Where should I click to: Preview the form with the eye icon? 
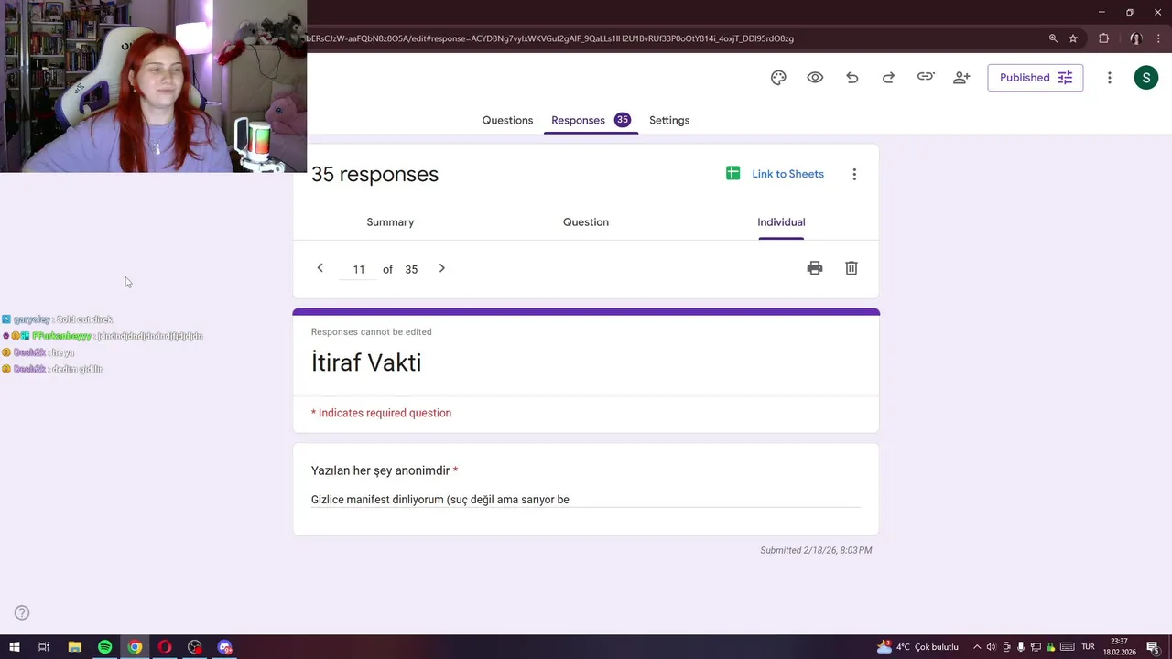click(815, 78)
